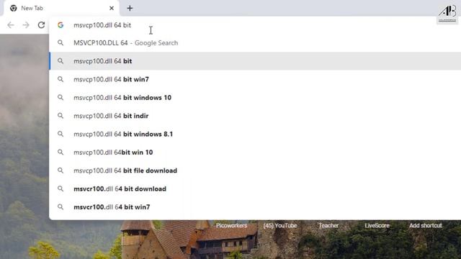
Task: Click the search icon beside 'bit indir' suggestion
Action: pyautogui.click(x=61, y=116)
